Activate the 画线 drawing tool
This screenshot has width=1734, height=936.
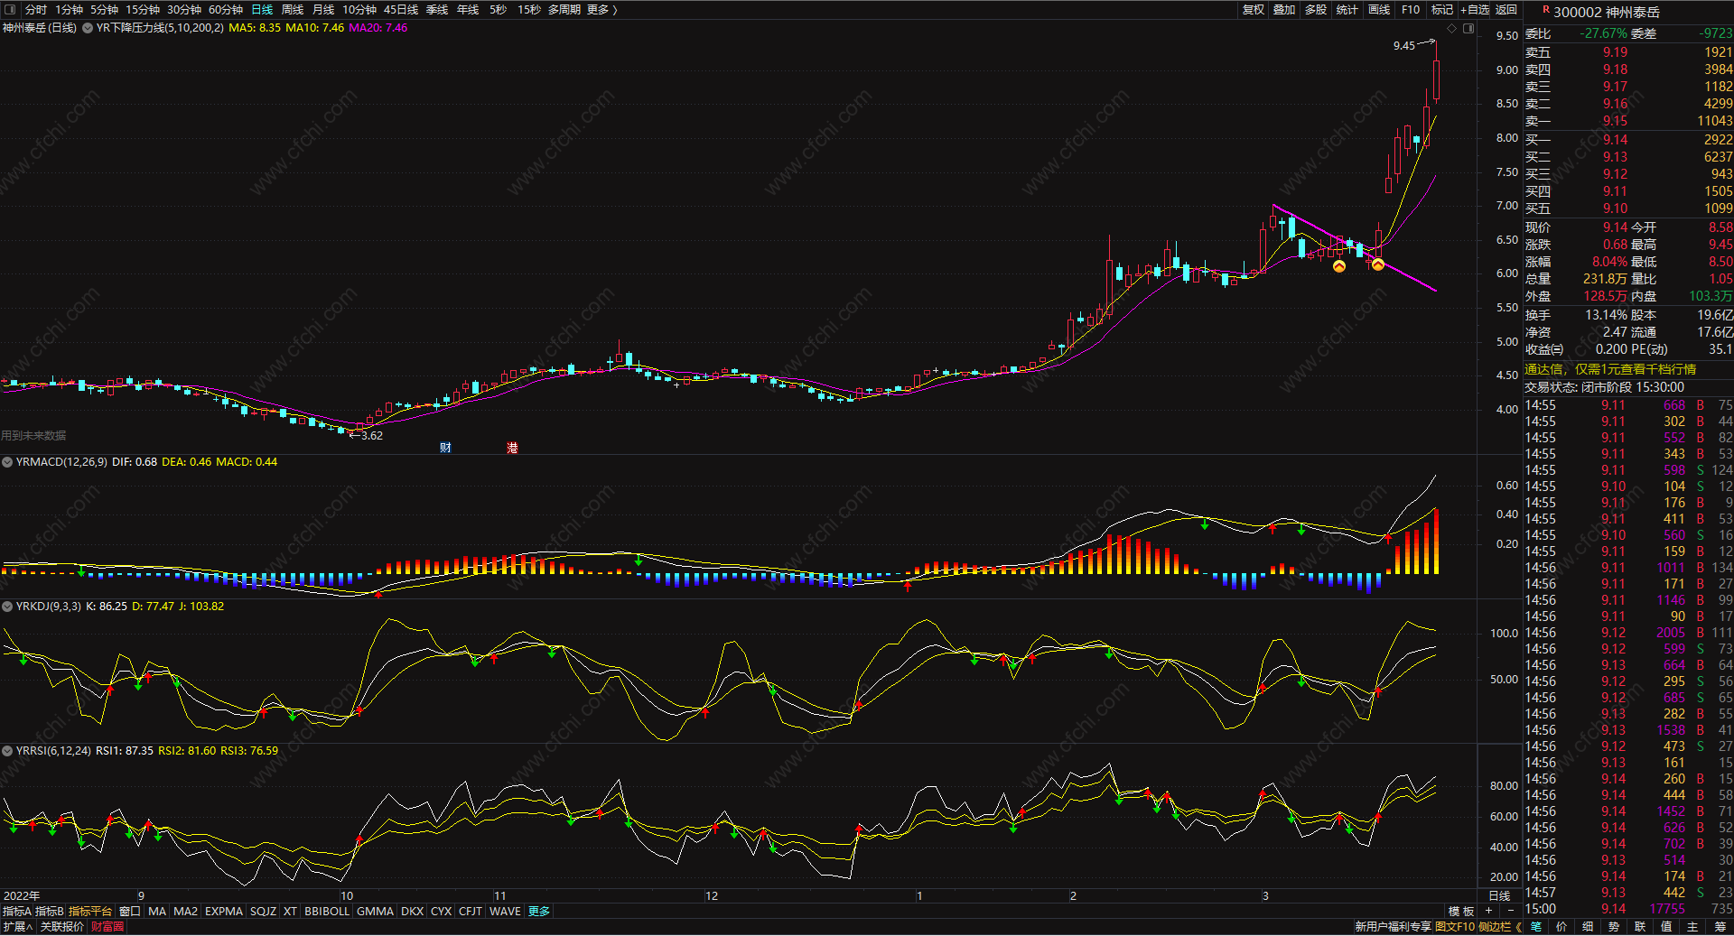1379,9
